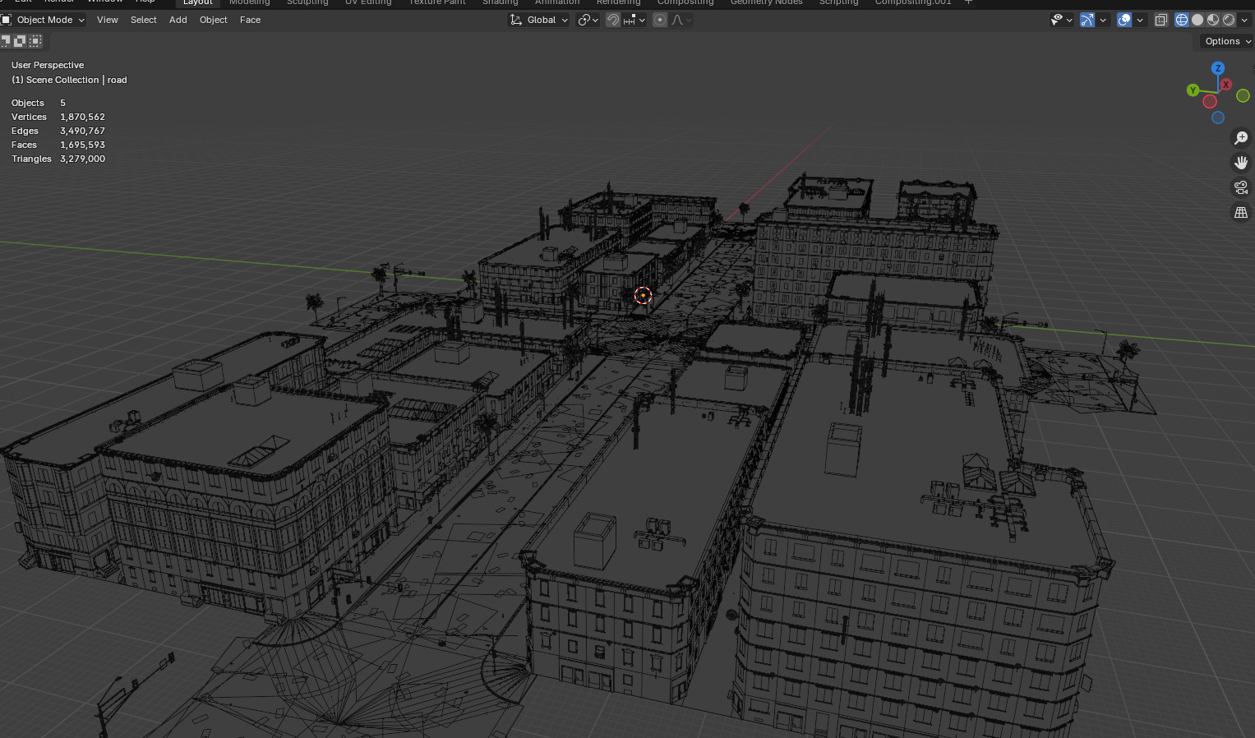Click the 3D cursor in the viewport
1255x738 pixels.
(x=643, y=296)
